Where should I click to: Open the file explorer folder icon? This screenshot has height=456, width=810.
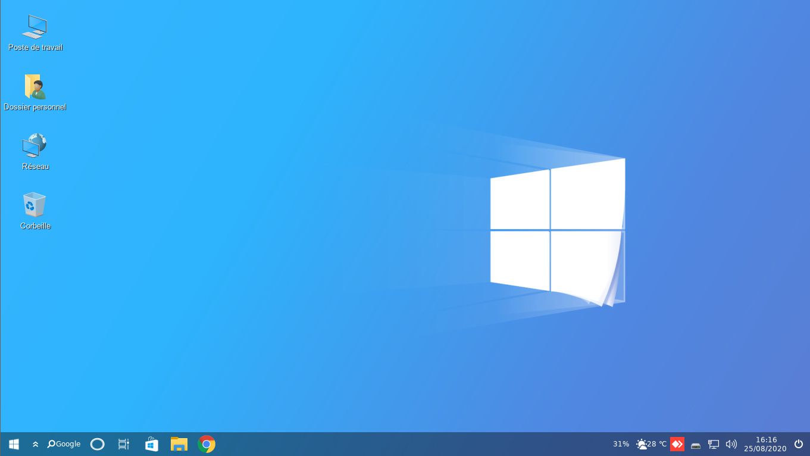(x=179, y=444)
